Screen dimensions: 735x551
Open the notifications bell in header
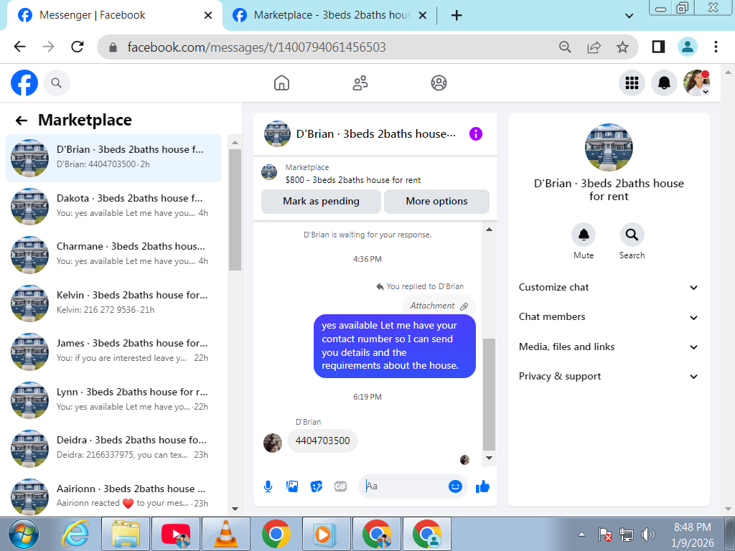[x=664, y=83]
